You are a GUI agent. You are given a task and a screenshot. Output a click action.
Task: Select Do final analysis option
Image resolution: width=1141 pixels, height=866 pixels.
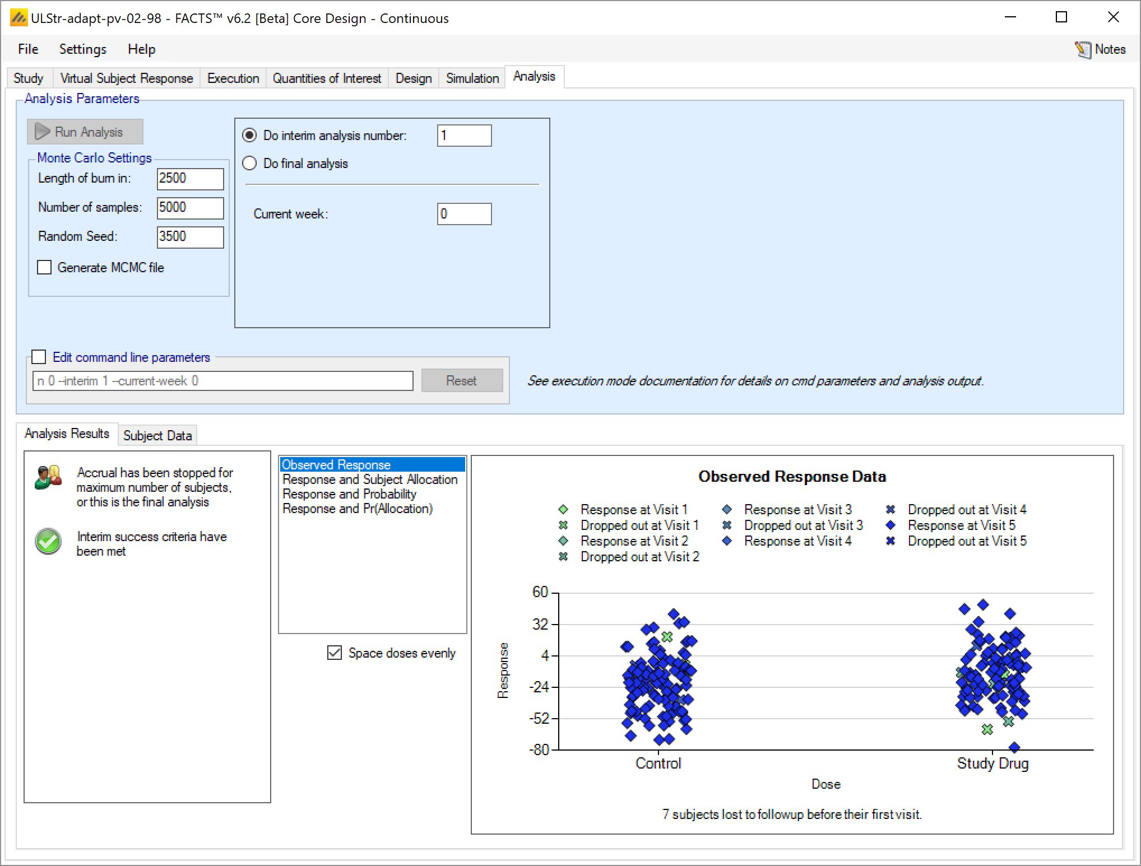[249, 164]
